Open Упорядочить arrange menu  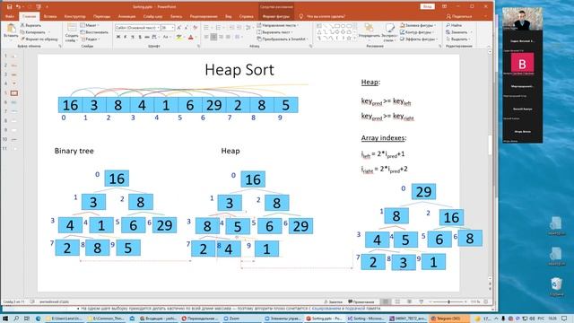pos(369,31)
